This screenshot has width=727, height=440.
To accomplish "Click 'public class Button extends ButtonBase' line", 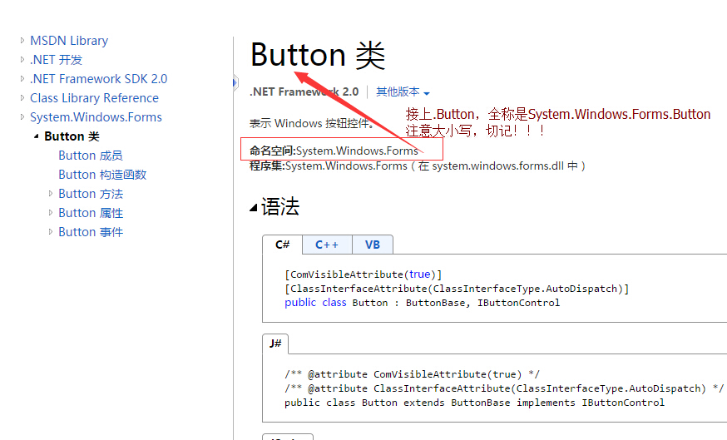I will (x=474, y=403).
